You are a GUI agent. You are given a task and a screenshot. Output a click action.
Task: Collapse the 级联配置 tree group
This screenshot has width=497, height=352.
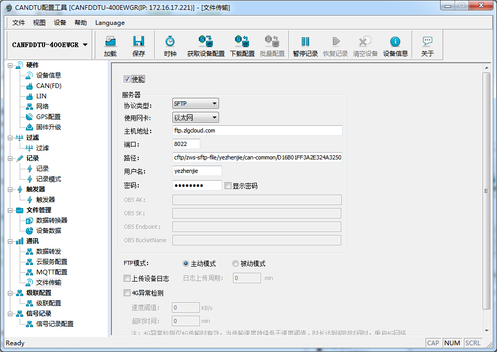tap(10, 293)
